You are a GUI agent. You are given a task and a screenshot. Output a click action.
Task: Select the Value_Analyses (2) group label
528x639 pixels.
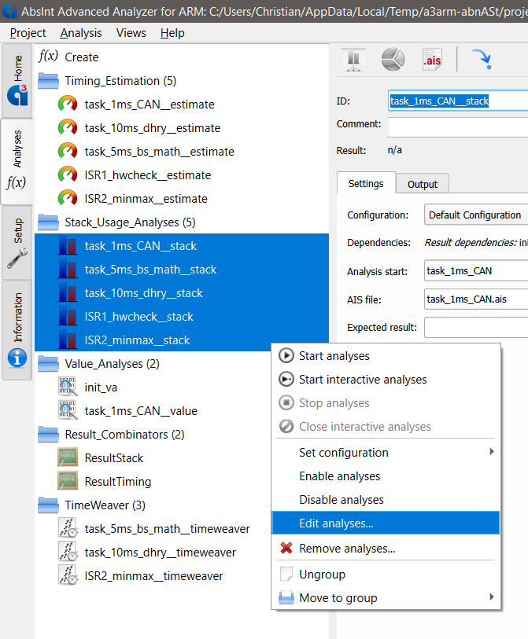click(112, 364)
